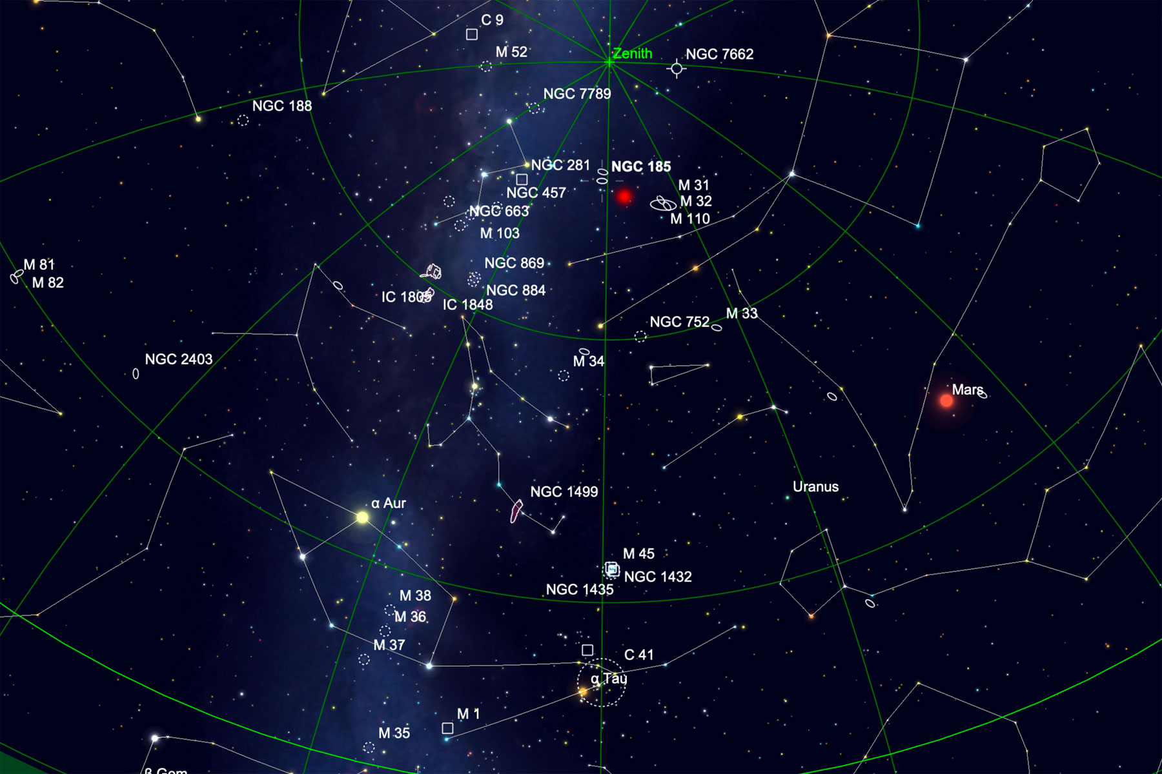Select the M 38 cluster circle

[390, 610]
